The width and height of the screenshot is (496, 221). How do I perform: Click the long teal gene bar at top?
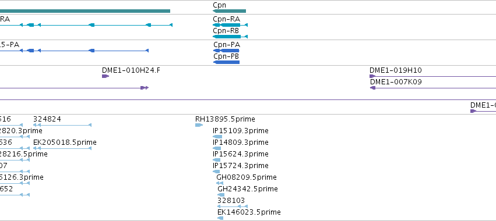[85, 11]
